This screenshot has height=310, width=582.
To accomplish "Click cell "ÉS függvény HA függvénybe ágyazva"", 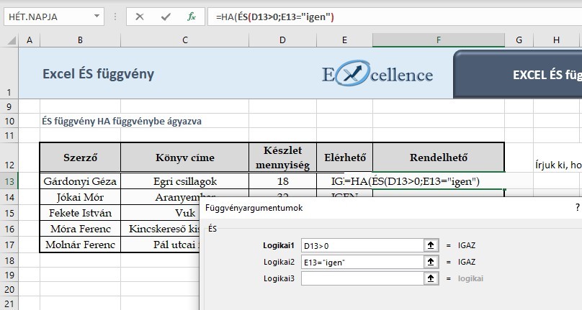I will 122,122.
